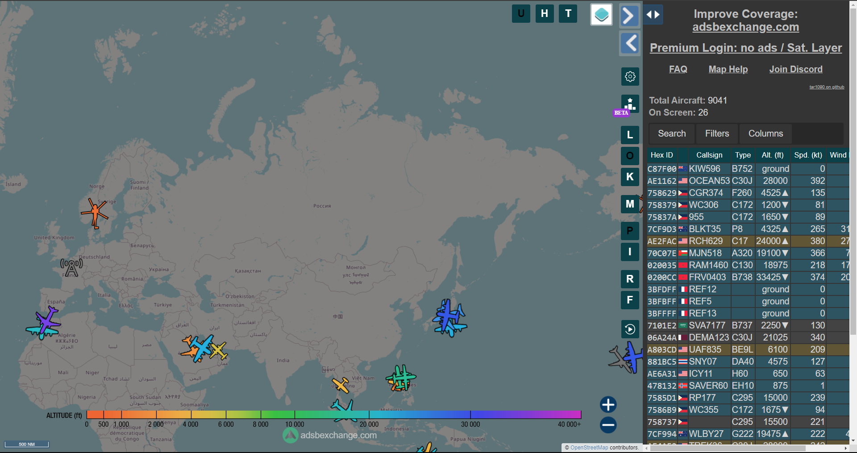Select the UAF835 aircraft row
The image size is (857, 453).
pyautogui.click(x=748, y=349)
